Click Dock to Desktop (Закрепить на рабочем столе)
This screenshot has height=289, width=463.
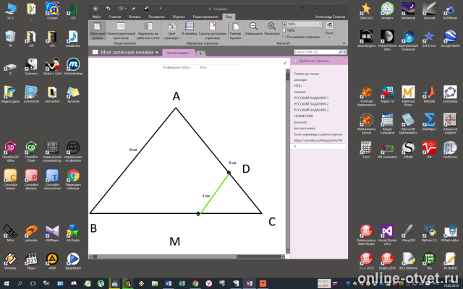[148, 30]
